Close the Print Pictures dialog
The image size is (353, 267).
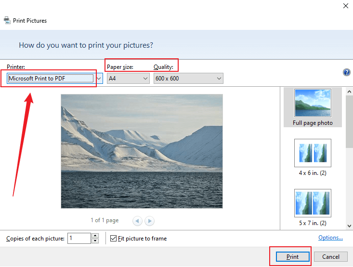[346, 6]
